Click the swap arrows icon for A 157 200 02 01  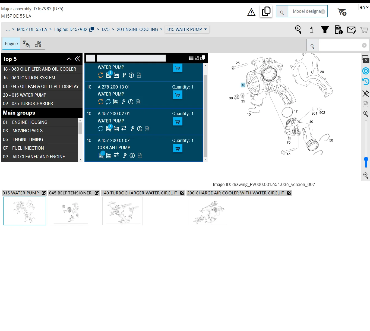click(x=124, y=128)
